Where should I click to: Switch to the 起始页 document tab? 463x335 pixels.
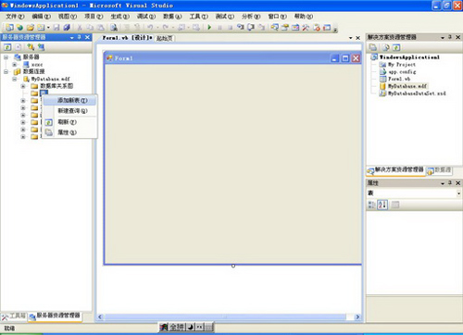tap(165, 38)
